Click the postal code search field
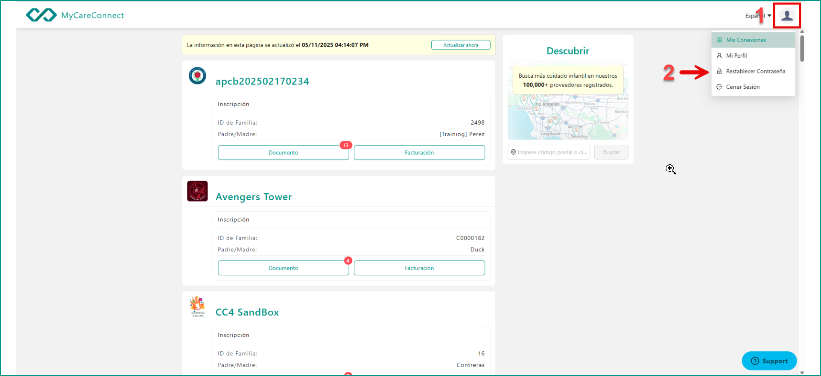821x376 pixels. (551, 152)
